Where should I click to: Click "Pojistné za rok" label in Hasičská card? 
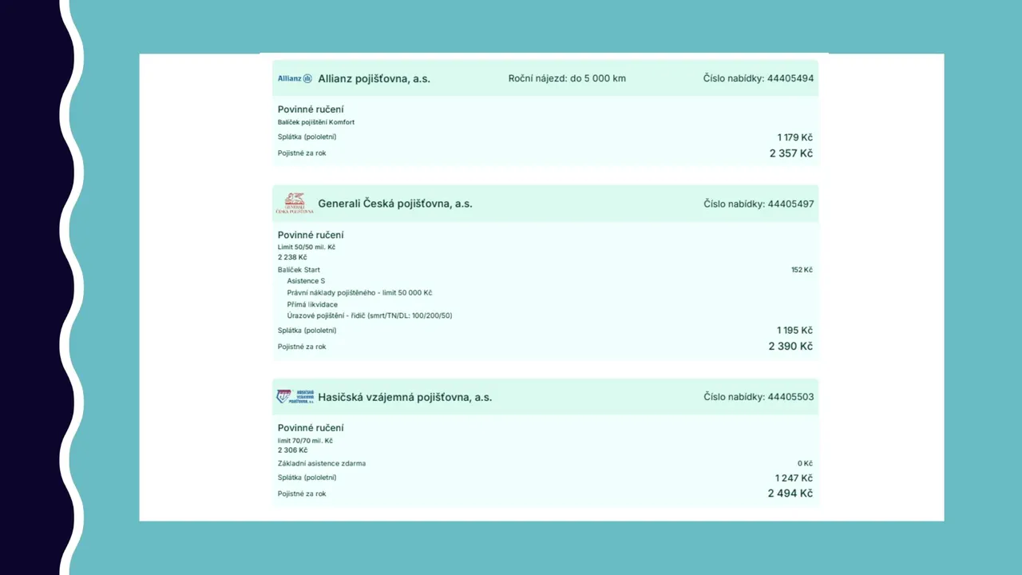302,494
